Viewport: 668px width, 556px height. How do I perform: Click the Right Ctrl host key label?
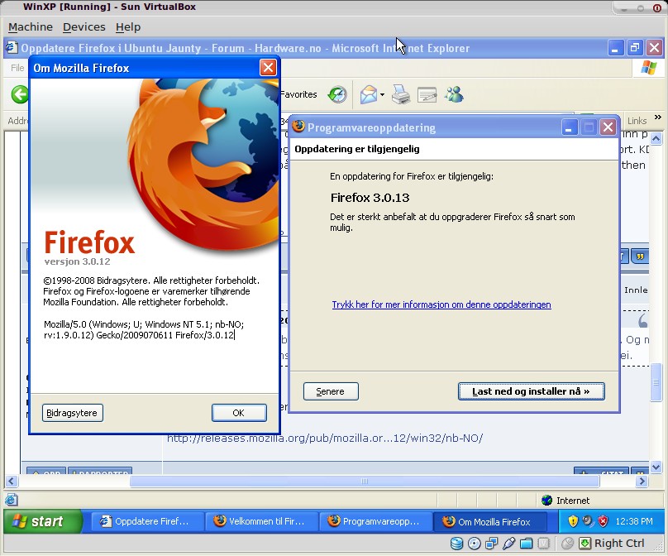tap(619, 544)
